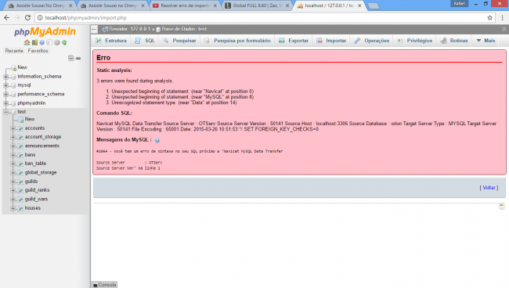509x288 pixels.
Task: Open the guild_wars table in tree
Action: click(x=36, y=199)
